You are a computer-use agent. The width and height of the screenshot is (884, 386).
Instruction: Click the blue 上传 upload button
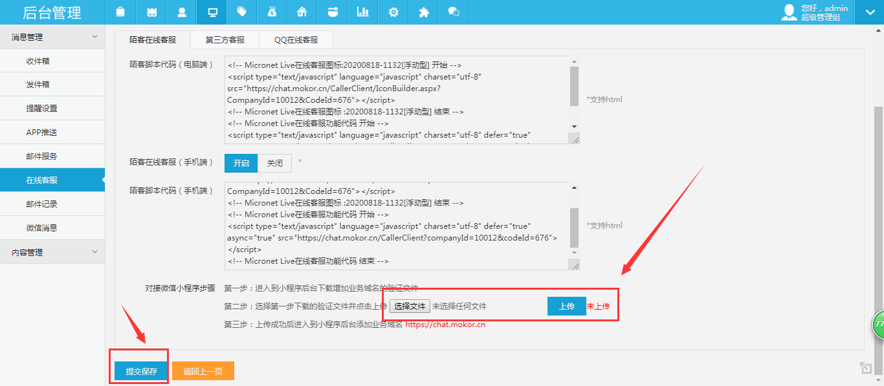(566, 306)
